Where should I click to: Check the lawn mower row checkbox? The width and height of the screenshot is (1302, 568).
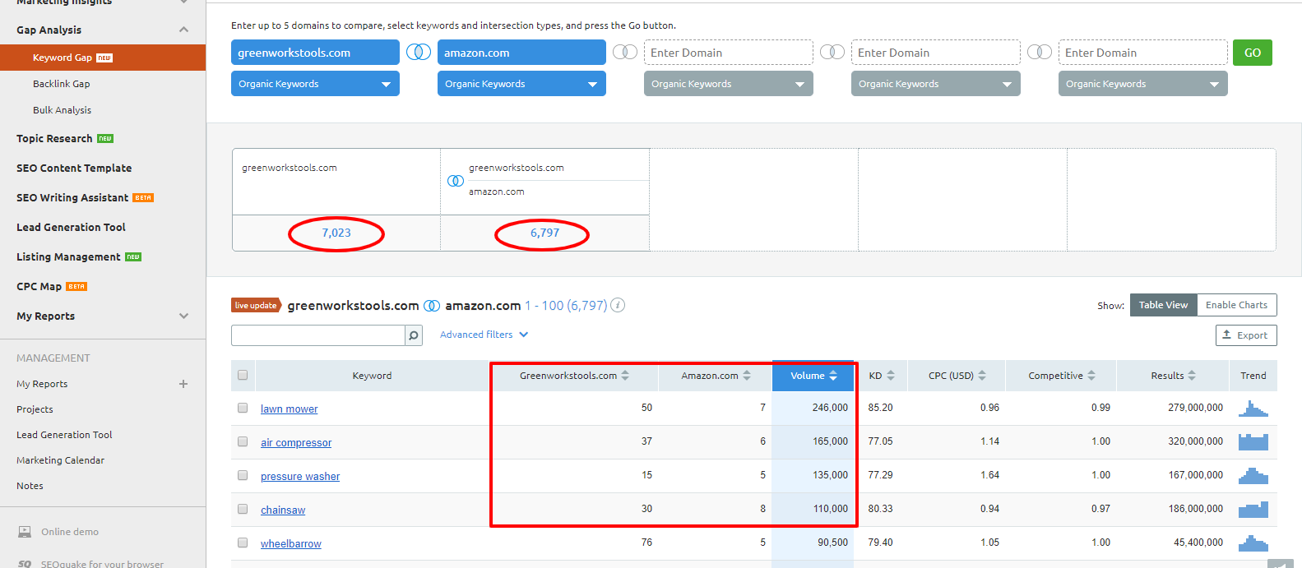click(x=243, y=408)
